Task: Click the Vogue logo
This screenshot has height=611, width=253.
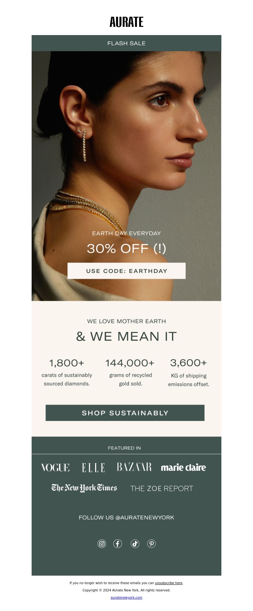Action: click(x=55, y=468)
